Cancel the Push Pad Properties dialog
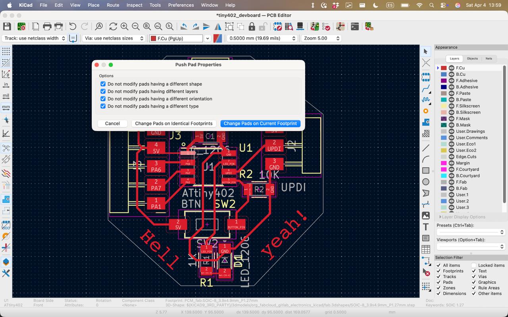 pos(112,123)
